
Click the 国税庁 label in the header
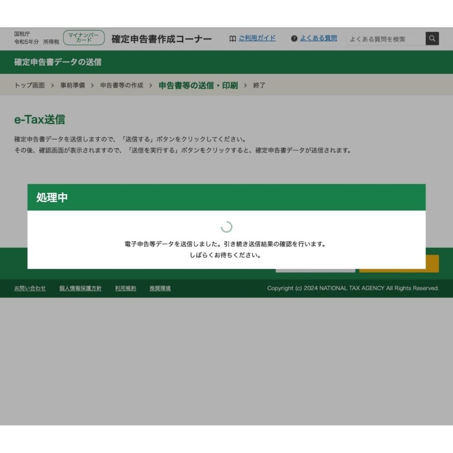pos(22,34)
